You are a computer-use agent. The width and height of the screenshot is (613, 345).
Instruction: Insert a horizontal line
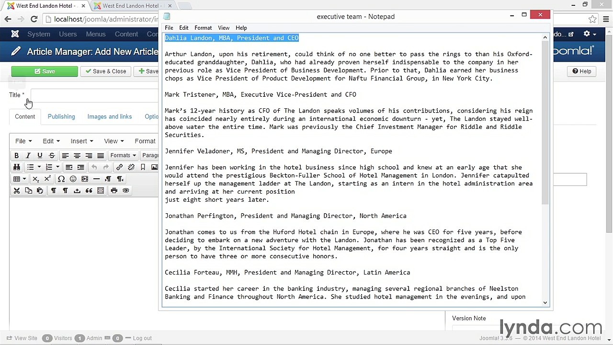pos(96,179)
